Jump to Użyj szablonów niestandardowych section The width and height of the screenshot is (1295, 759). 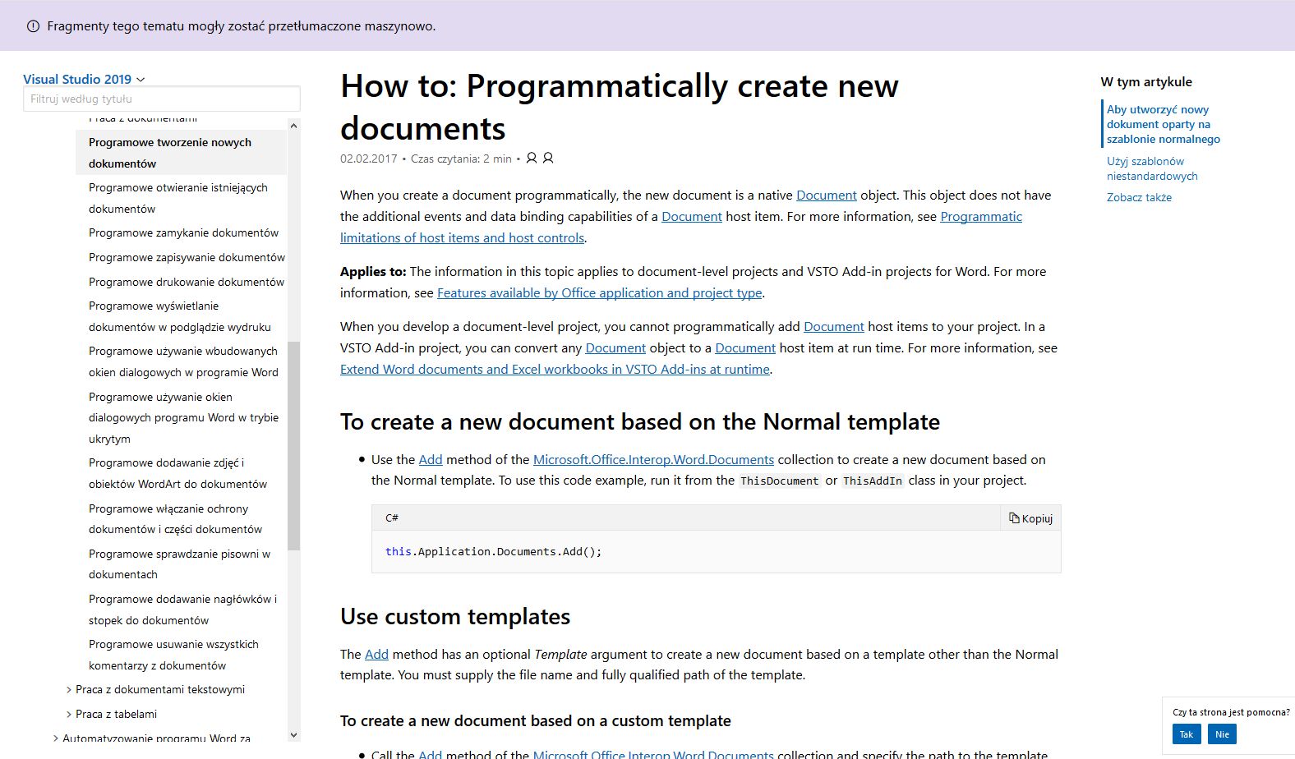coord(1151,168)
